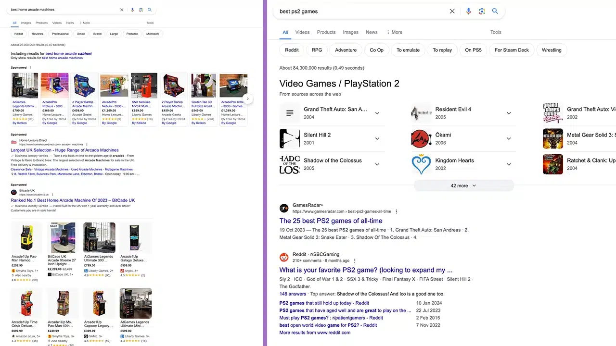Click Bitcade UK favicon
This screenshot has width=616, height=346.
pos(13,192)
